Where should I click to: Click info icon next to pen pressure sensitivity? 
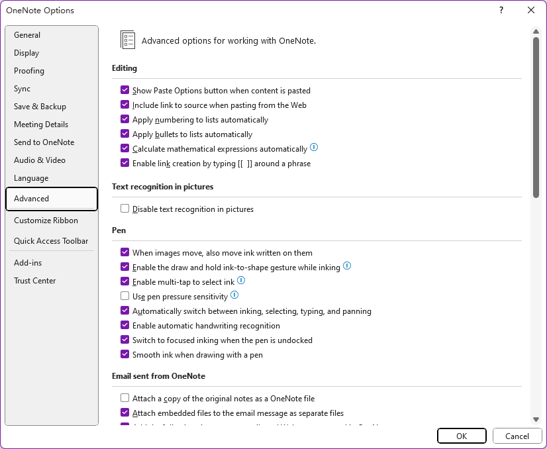(x=234, y=295)
